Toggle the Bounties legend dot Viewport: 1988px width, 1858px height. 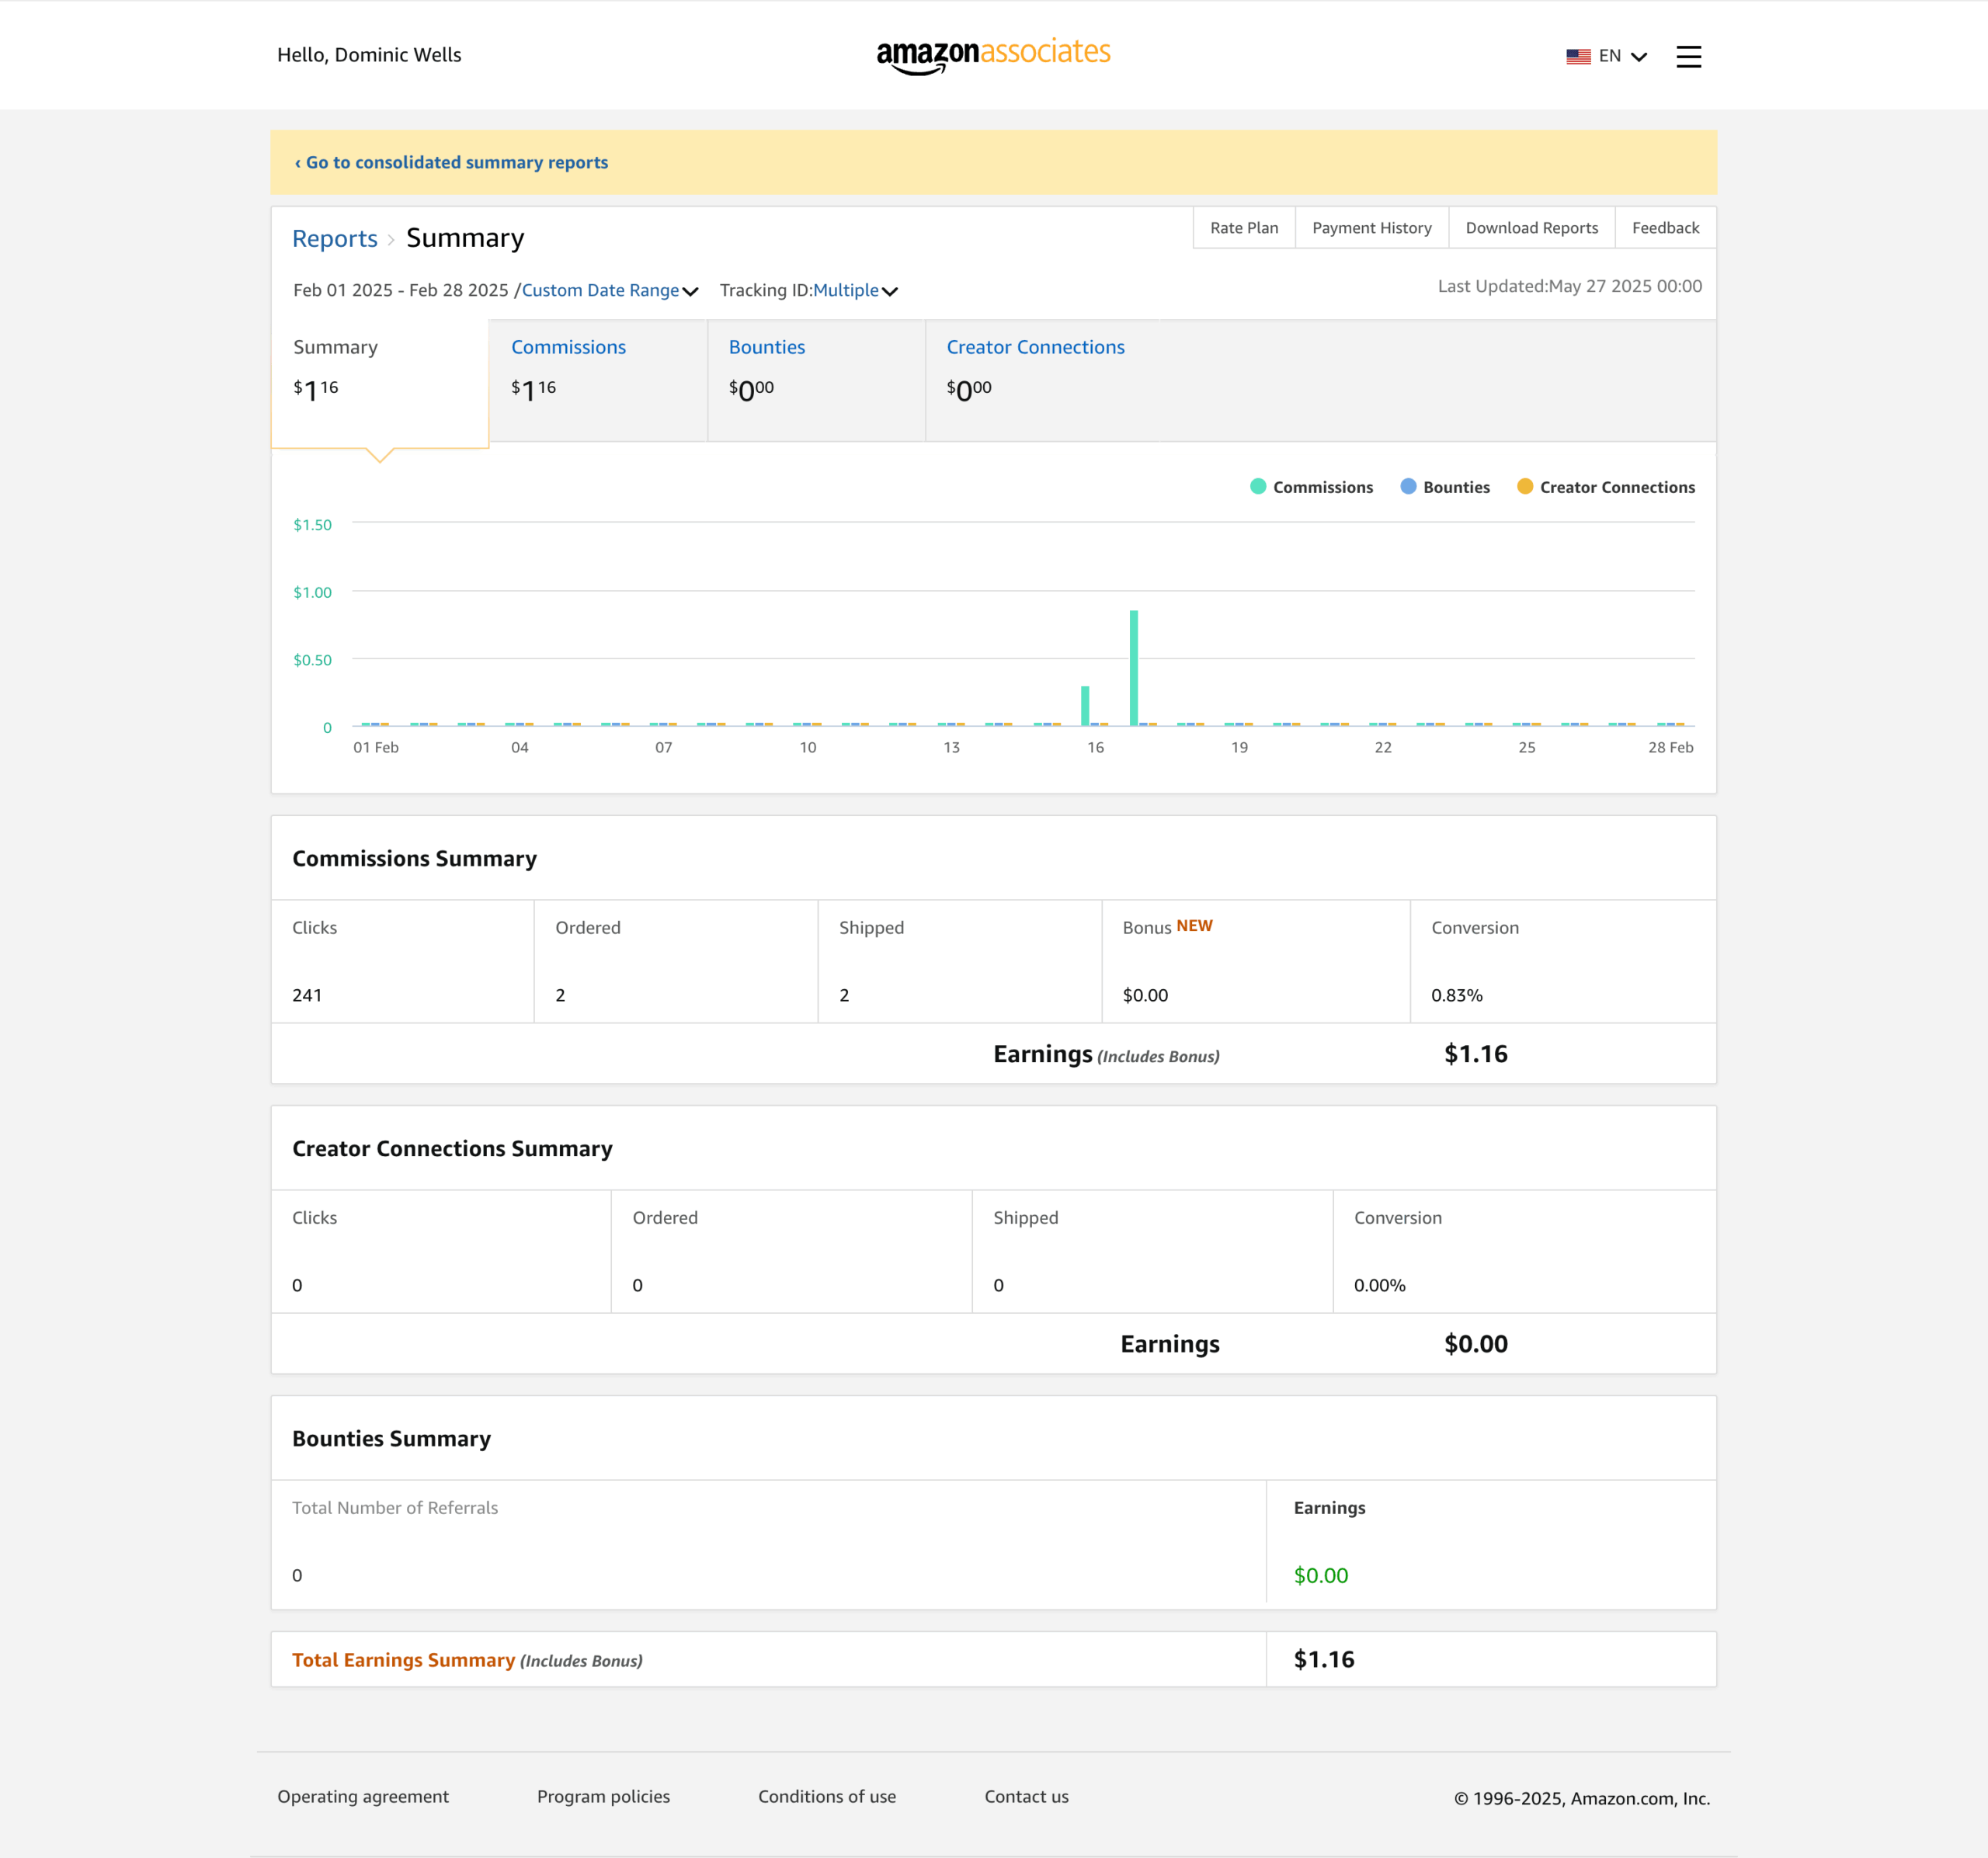tap(1408, 486)
